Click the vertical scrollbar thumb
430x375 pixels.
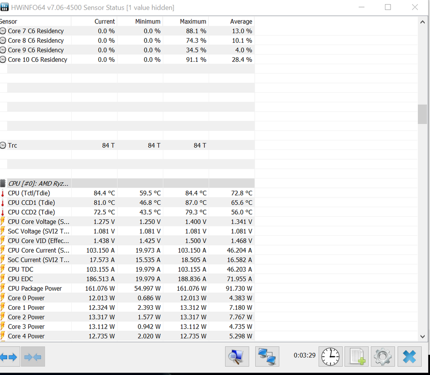coord(422,114)
